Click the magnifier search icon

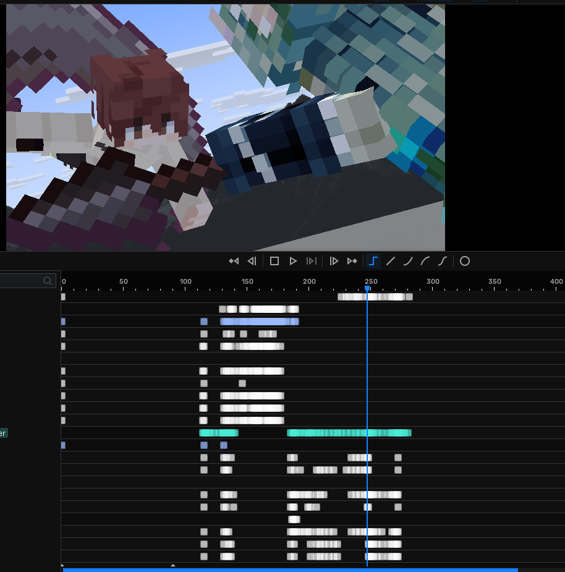pos(48,281)
